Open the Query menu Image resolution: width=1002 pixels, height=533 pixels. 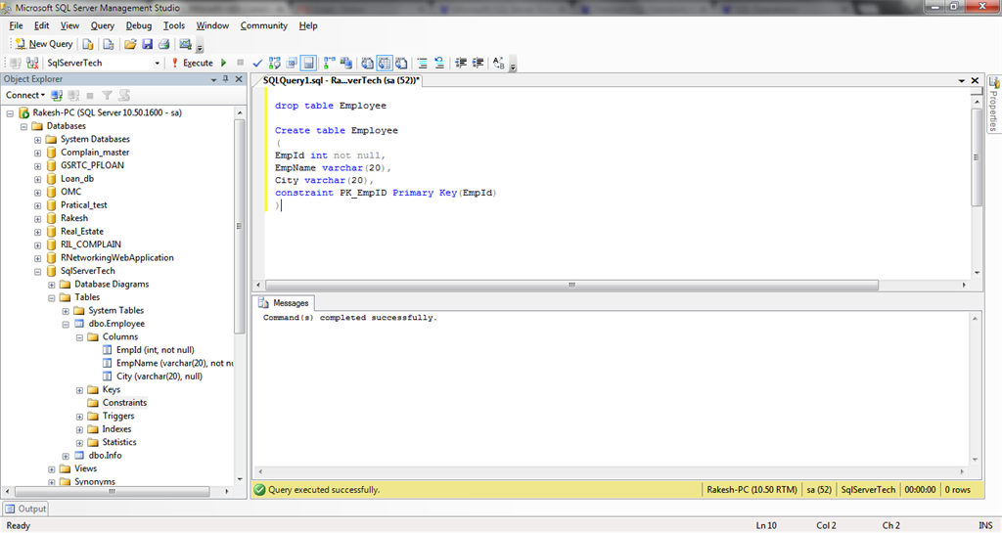click(x=102, y=25)
